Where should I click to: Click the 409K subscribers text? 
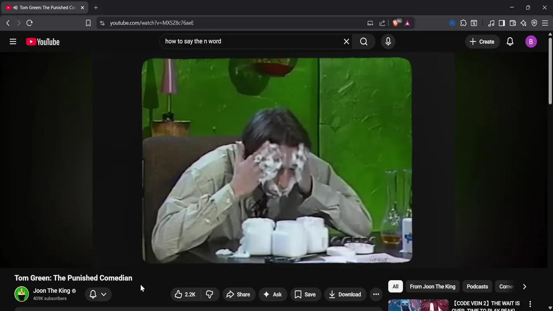[50, 298]
